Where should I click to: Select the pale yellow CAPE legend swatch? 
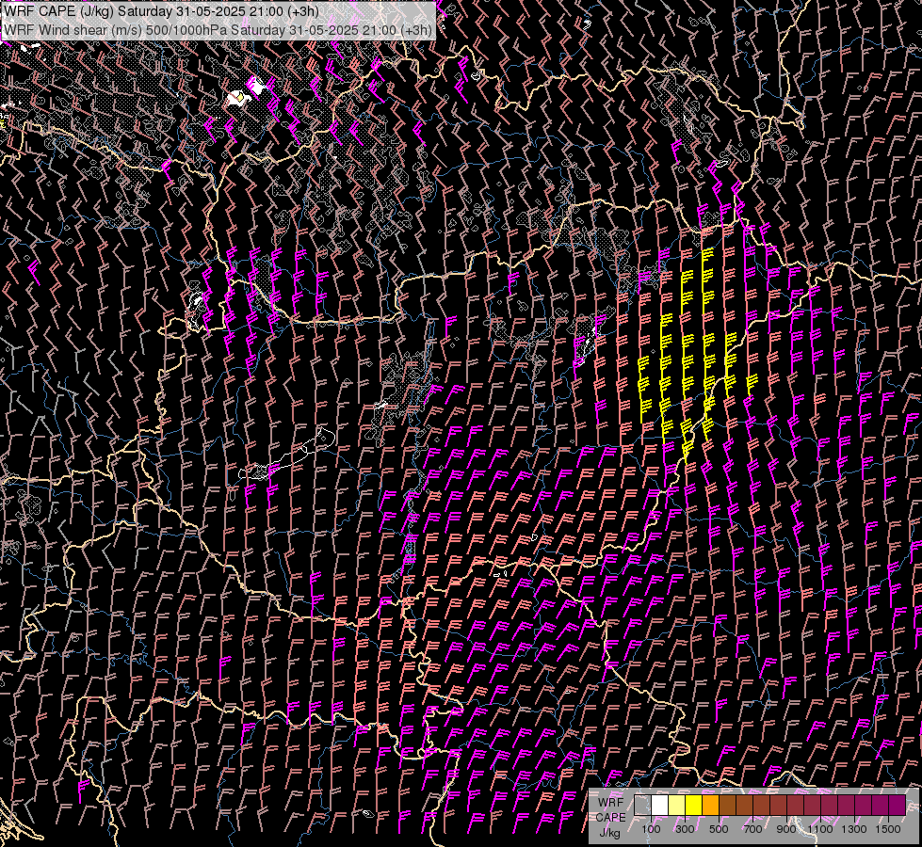point(677,805)
